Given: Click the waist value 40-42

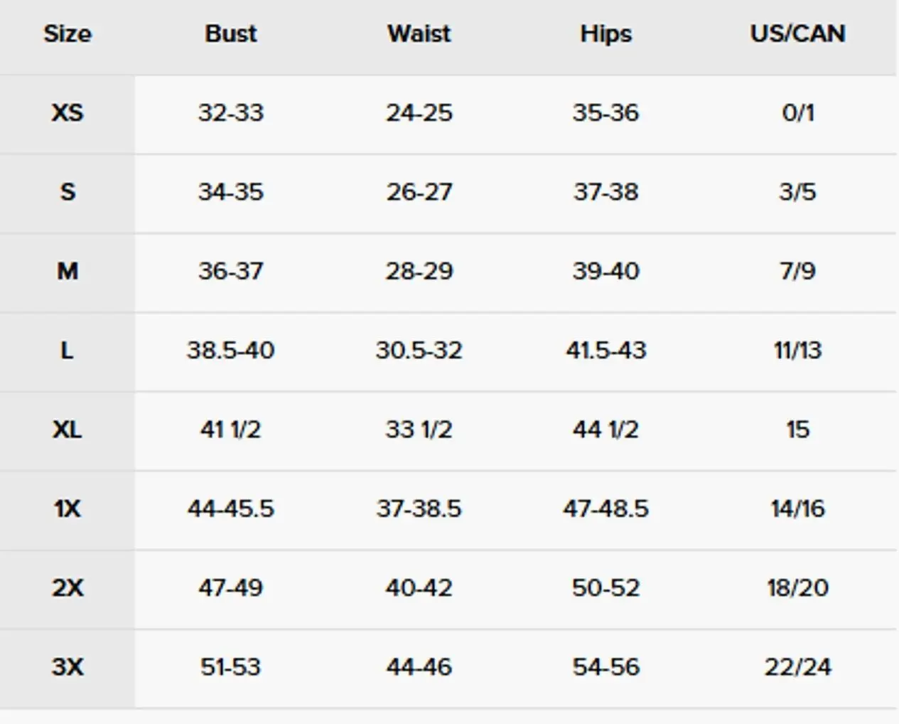Looking at the screenshot, I should (x=419, y=587).
